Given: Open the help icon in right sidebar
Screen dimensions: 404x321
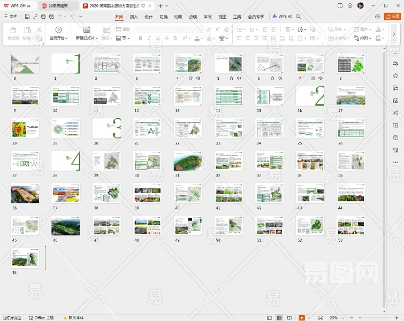Looking at the screenshot, I should click(395, 137).
